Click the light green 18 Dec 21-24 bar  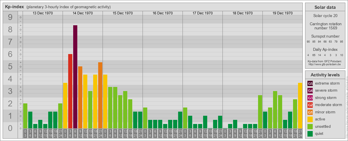(260, 112)
